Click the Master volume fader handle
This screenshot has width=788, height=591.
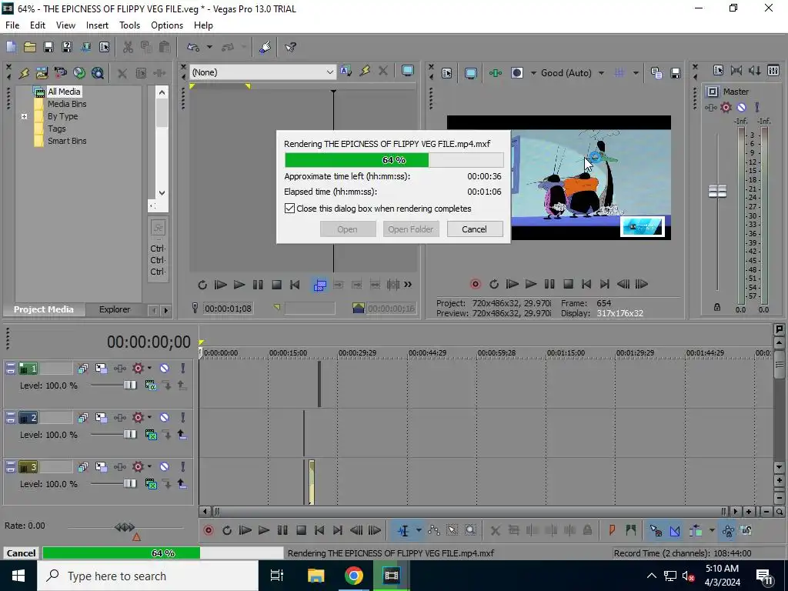(717, 191)
